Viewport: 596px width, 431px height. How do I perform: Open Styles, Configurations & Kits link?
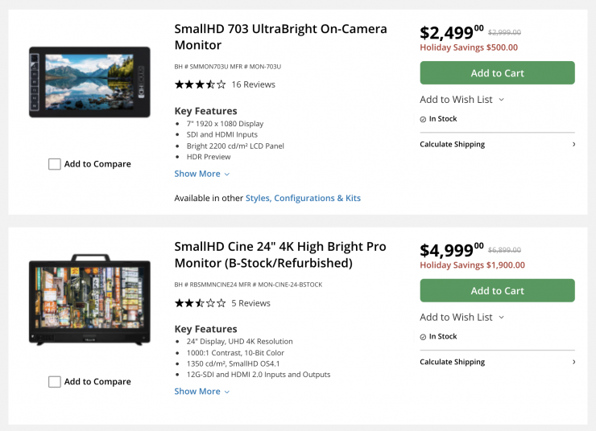click(x=303, y=199)
